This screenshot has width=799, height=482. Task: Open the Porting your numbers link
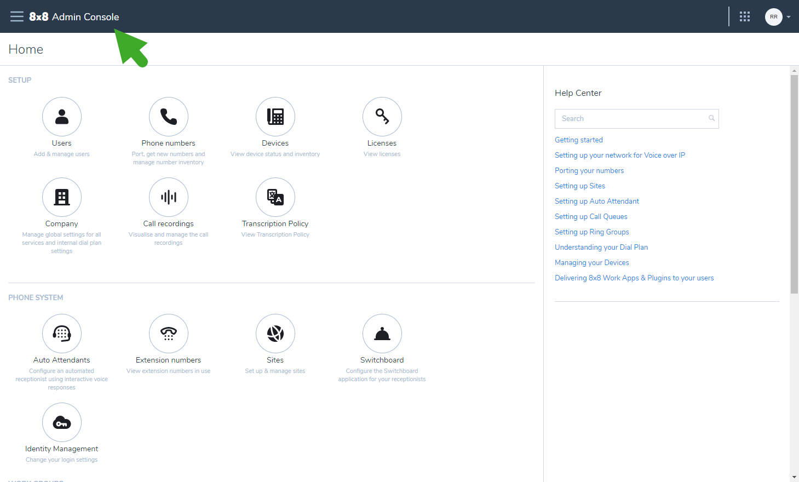589,170
